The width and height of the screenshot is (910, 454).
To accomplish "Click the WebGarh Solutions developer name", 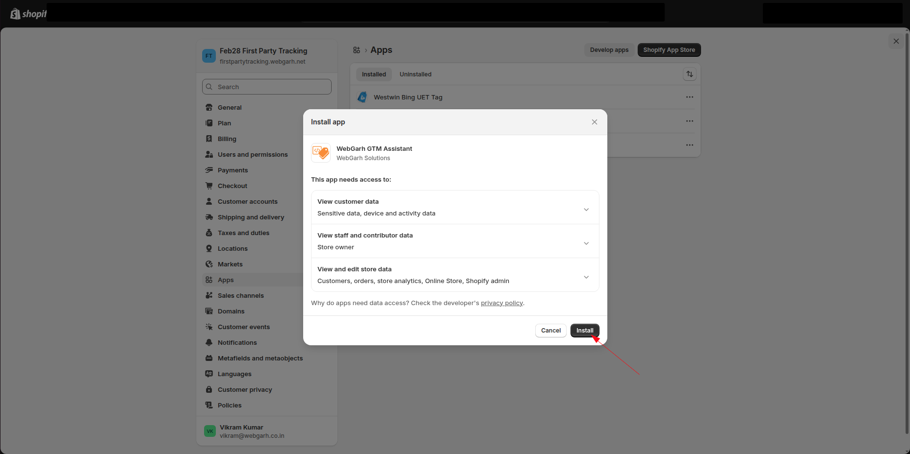I will (364, 158).
